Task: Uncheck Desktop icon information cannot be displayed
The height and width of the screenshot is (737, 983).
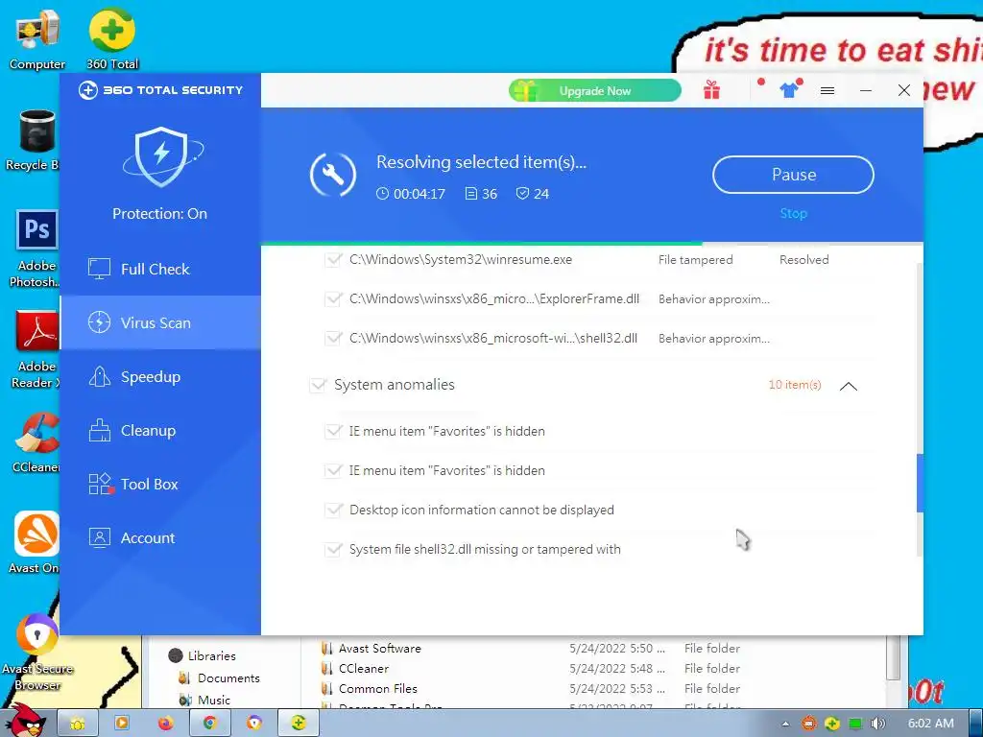Action: coord(333,511)
